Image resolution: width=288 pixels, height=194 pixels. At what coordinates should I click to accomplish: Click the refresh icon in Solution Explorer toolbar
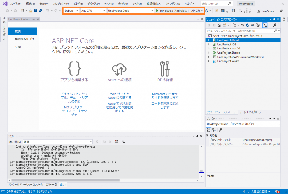click(x=247, y=25)
